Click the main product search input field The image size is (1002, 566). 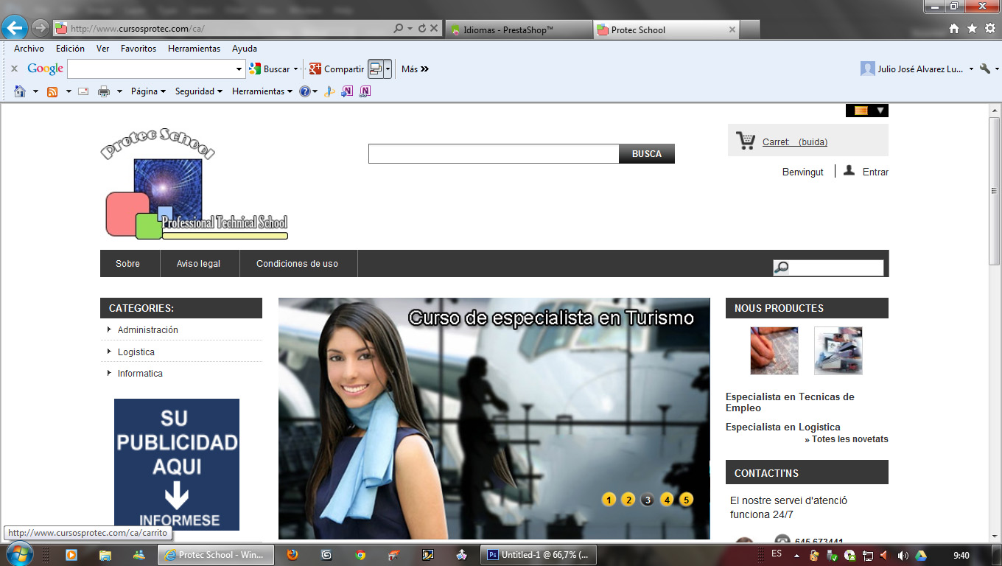494,153
